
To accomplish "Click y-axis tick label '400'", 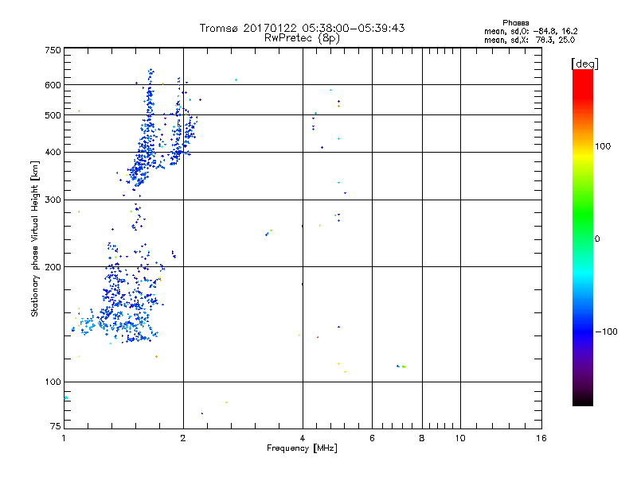I will click(x=53, y=153).
